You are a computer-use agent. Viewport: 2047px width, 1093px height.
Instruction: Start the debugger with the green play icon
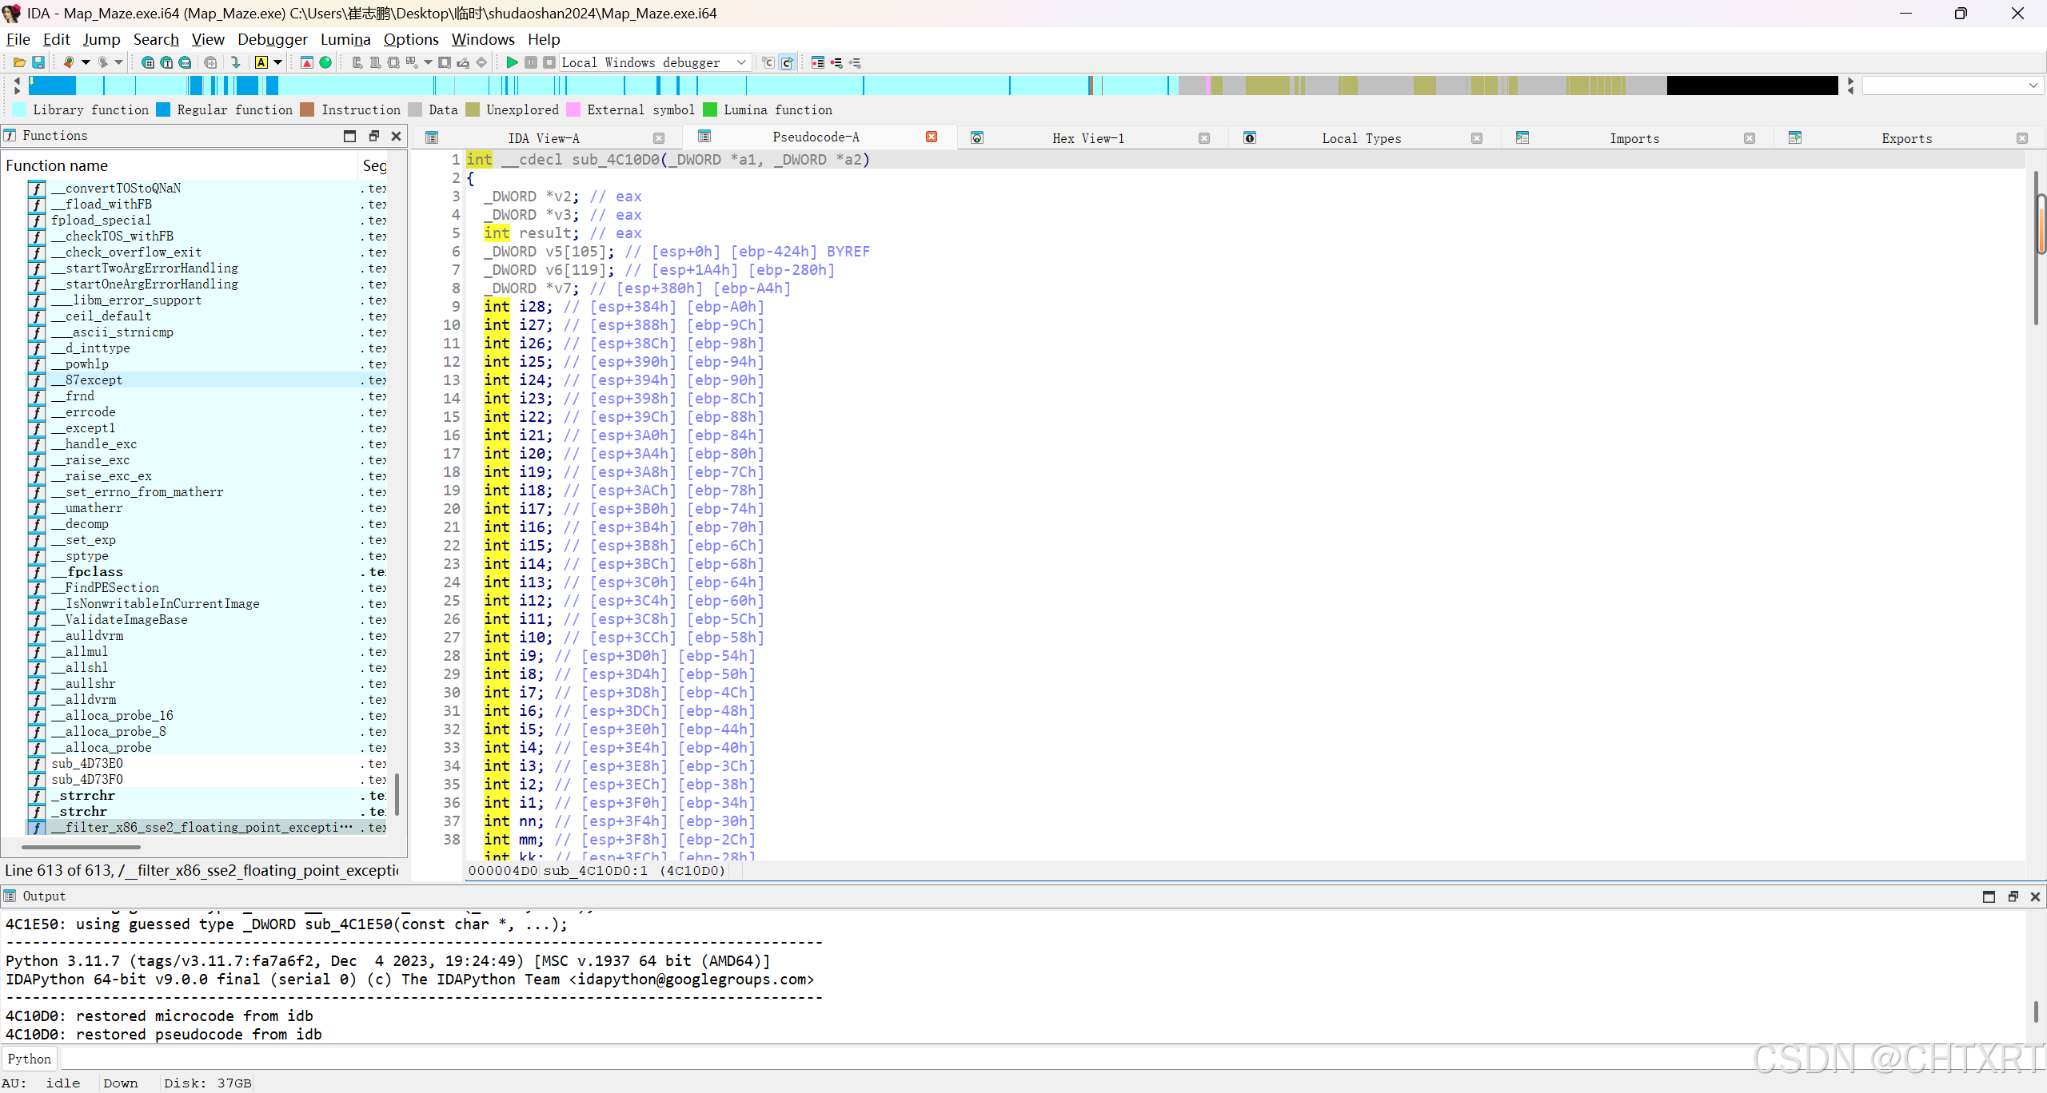pos(512,62)
